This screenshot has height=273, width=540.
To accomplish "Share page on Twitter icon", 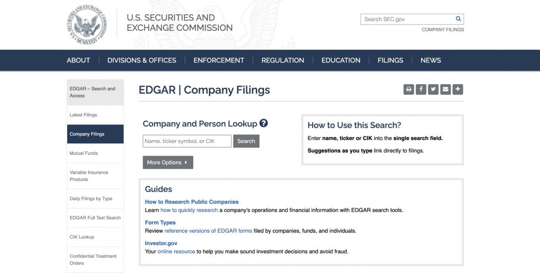I will 433,89.
